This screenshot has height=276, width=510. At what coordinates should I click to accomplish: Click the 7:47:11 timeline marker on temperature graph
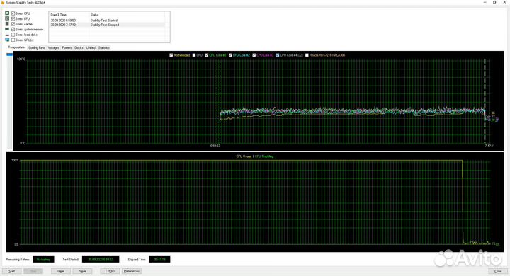489,146
